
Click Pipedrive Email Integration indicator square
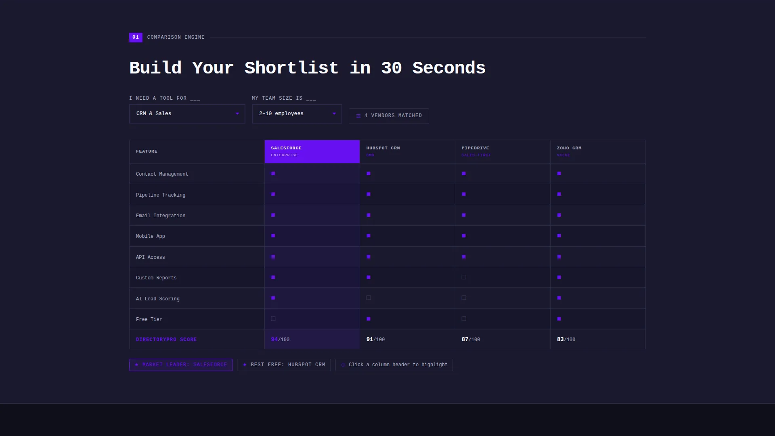click(464, 215)
